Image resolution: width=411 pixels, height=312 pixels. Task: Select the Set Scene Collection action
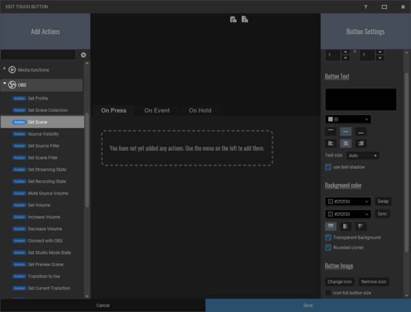tap(42, 110)
